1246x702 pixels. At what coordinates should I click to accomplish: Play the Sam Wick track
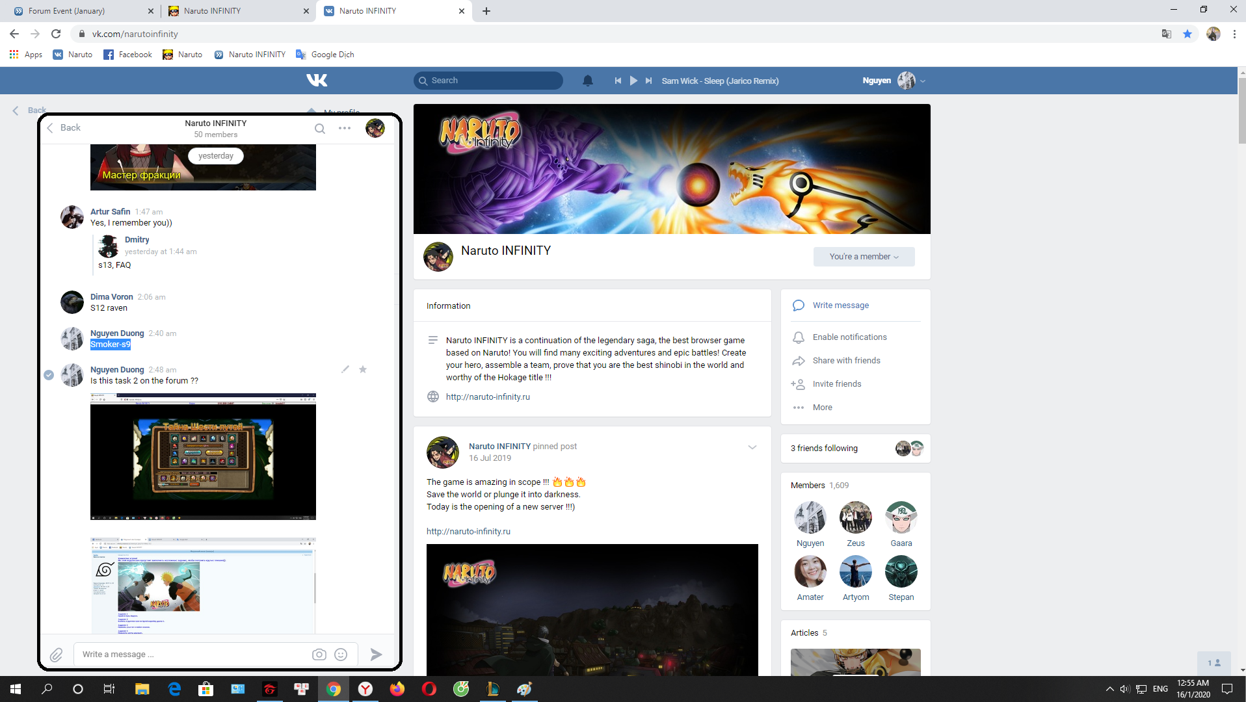tap(633, 81)
